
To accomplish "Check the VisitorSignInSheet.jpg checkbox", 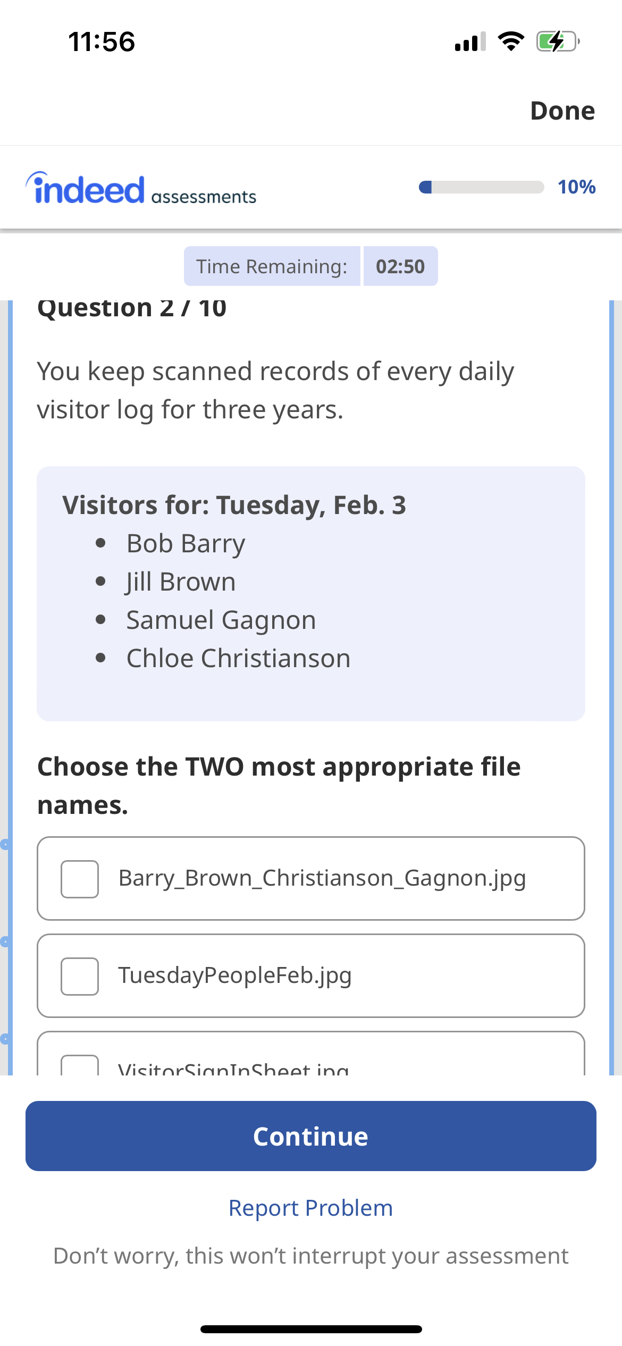I will click(x=79, y=1066).
